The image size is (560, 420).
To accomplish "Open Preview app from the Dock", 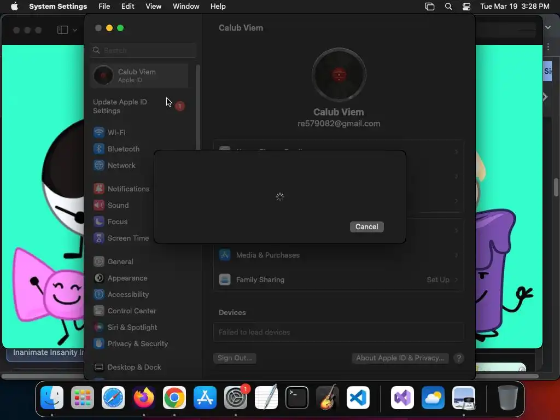I will (464, 398).
